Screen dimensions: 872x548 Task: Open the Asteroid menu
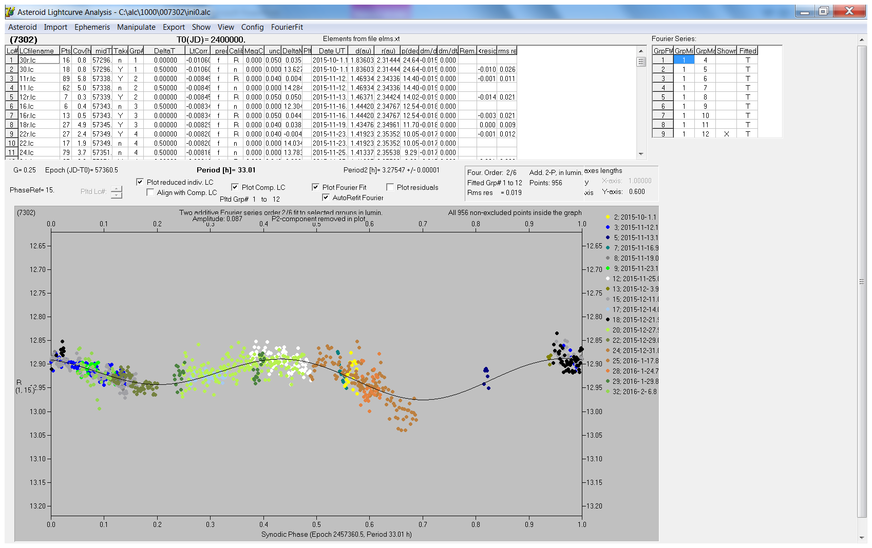(23, 27)
